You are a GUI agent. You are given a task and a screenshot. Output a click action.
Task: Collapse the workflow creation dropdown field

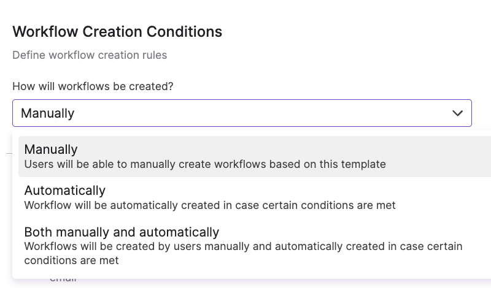[x=242, y=113]
